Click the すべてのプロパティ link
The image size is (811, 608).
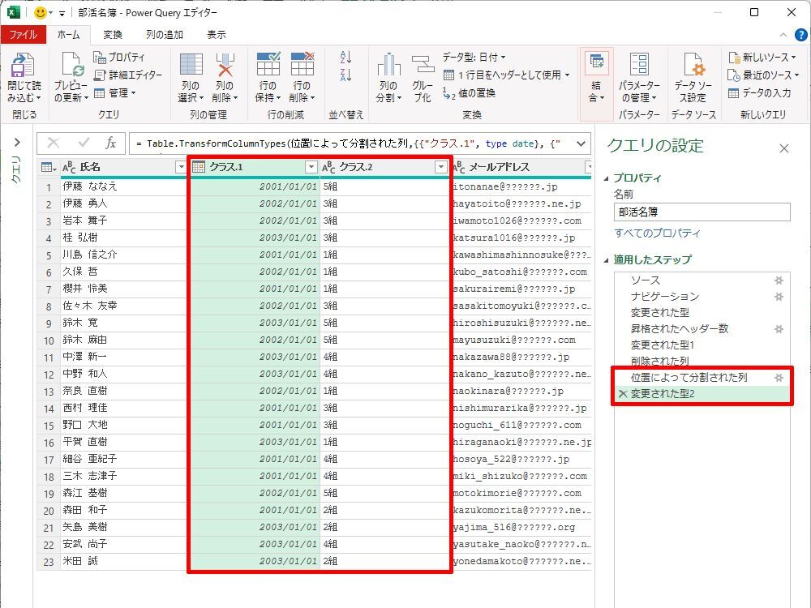(x=657, y=233)
